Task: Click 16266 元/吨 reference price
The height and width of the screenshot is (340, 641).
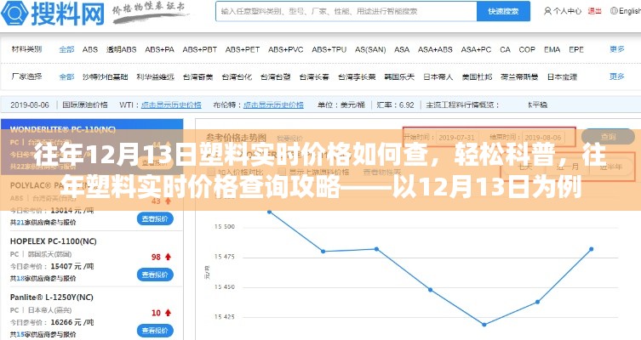Action: pos(72,322)
